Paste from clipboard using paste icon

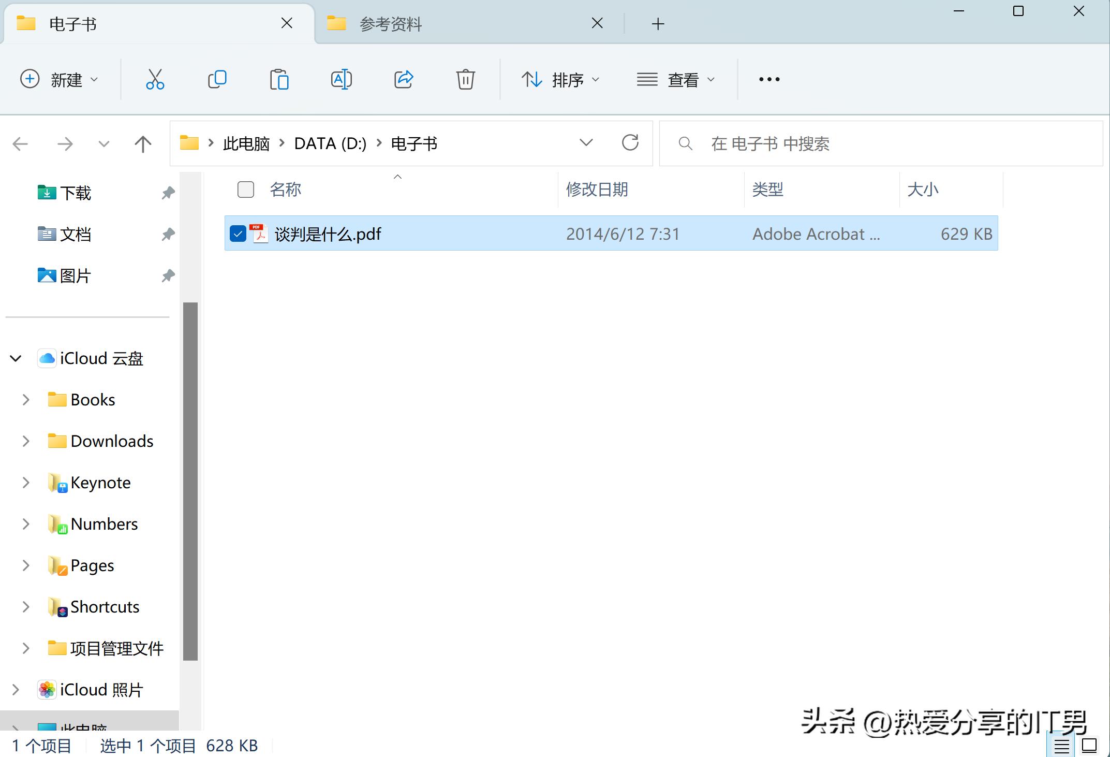pos(279,79)
